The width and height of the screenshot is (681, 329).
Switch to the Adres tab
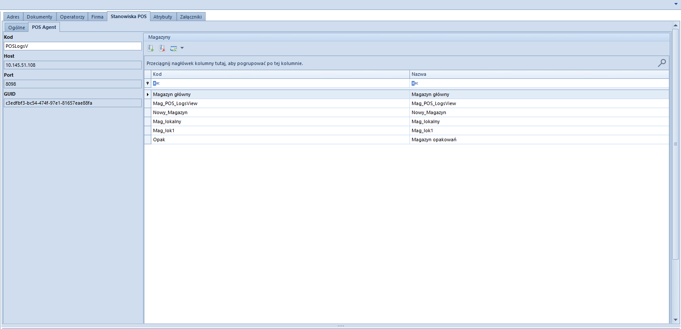click(x=13, y=17)
